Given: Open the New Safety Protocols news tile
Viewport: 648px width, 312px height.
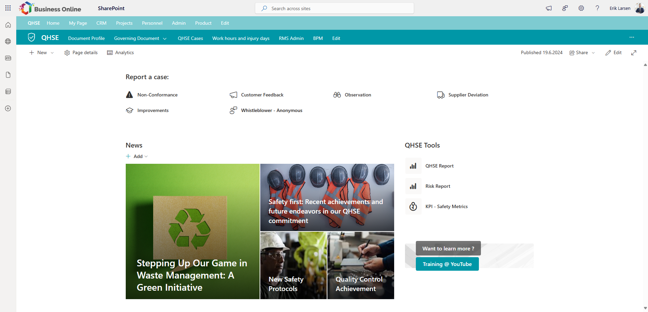Looking at the screenshot, I should click(293, 266).
